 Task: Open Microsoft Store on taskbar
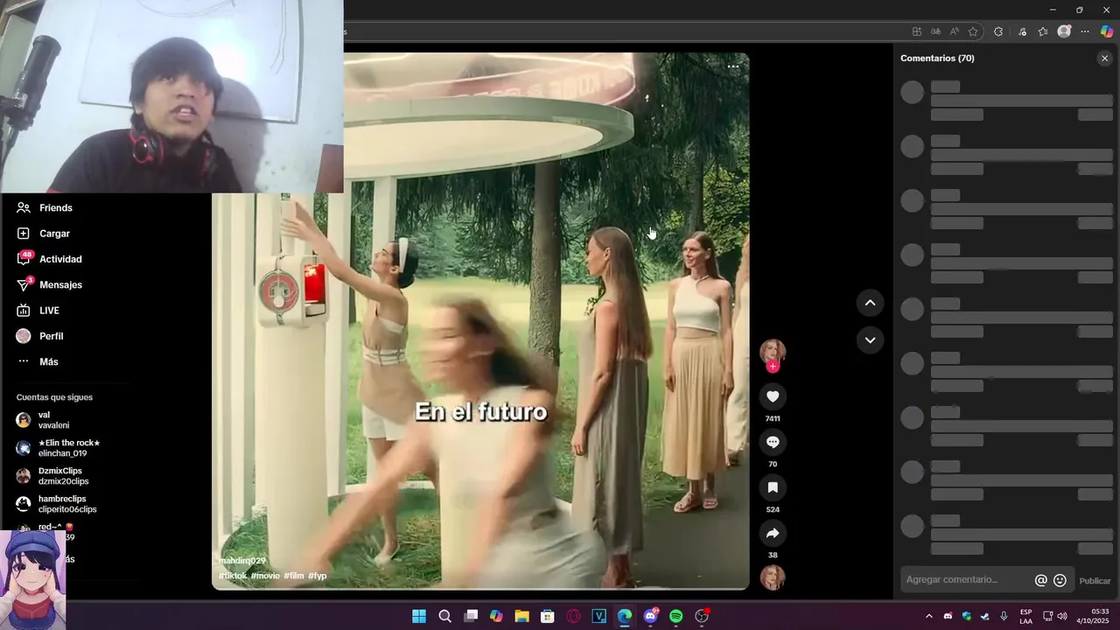coord(548,616)
